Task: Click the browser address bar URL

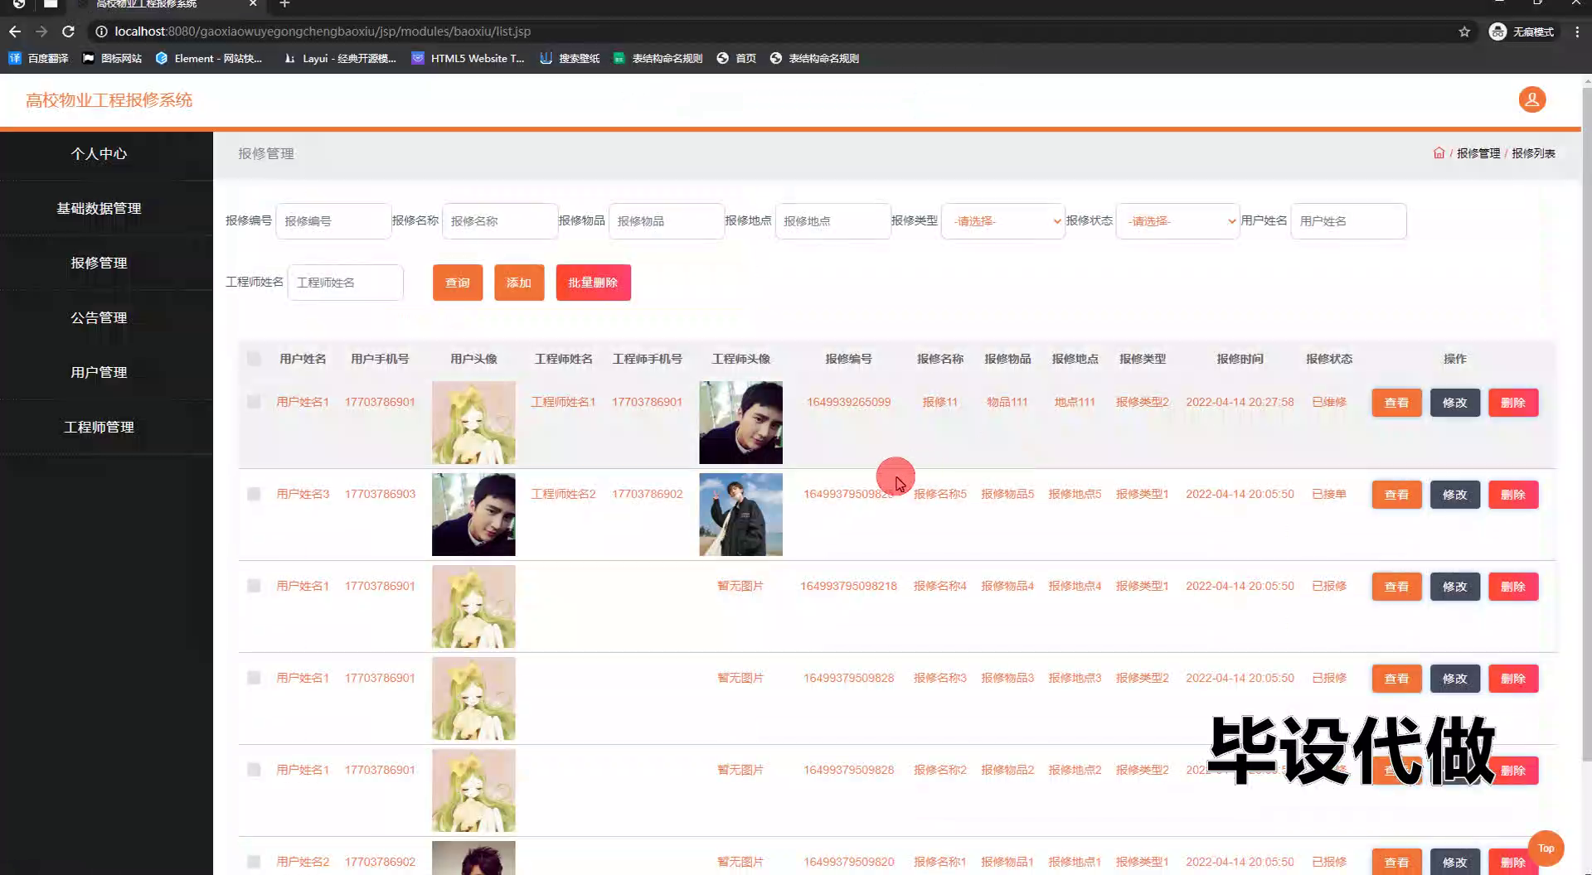Action: pyautogui.click(x=323, y=31)
